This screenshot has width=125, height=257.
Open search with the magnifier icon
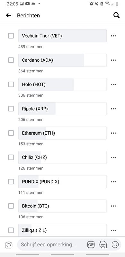click(x=116, y=15)
